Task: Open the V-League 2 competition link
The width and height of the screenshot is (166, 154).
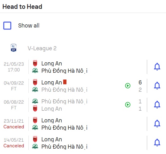Action: [x=42, y=48]
